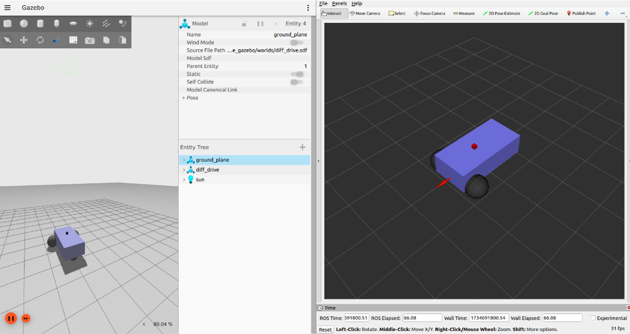Expand the sun entity in tree
This screenshot has width=630, height=334.
(184, 180)
